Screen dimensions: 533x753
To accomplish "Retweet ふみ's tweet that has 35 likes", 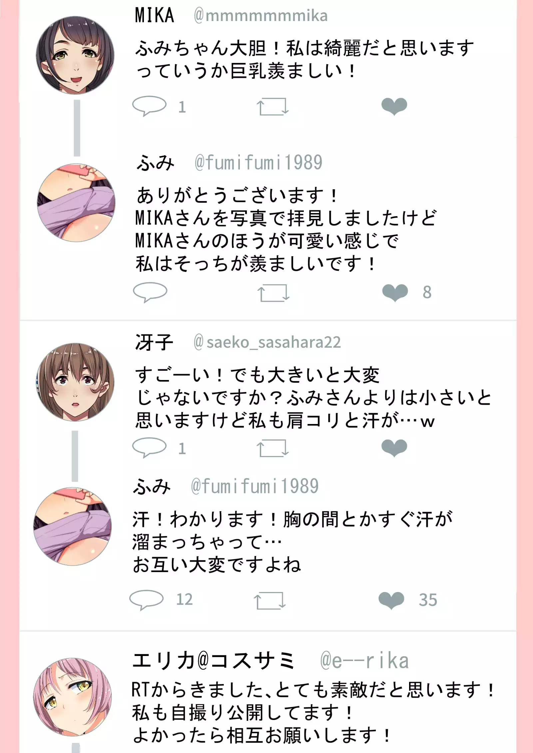I will [269, 600].
